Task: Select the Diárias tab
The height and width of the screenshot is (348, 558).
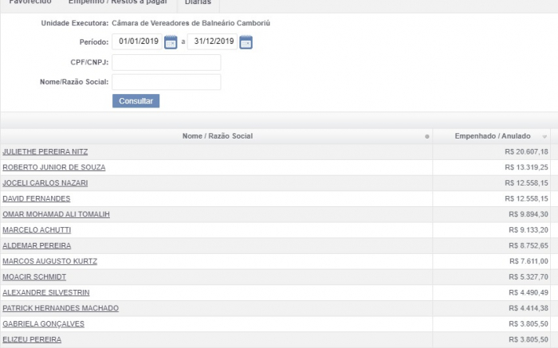Action: click(198, 3)
